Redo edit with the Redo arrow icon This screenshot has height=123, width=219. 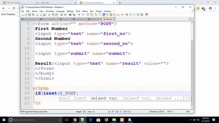click(x=65, y=15)
